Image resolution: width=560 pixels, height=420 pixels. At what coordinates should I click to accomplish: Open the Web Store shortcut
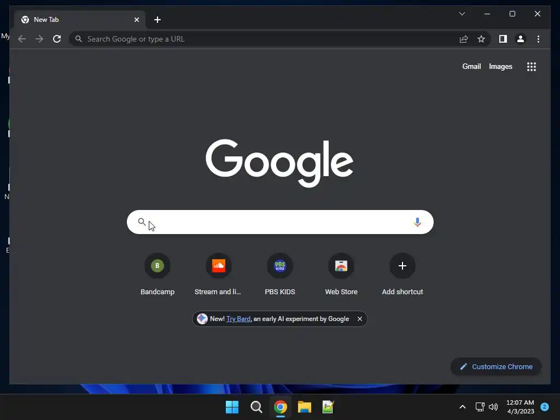pos(341,275)
